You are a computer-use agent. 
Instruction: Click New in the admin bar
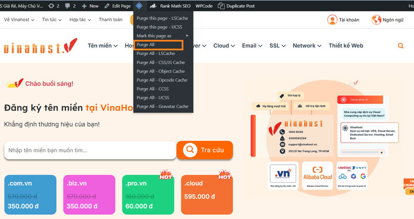coord(94,6)
